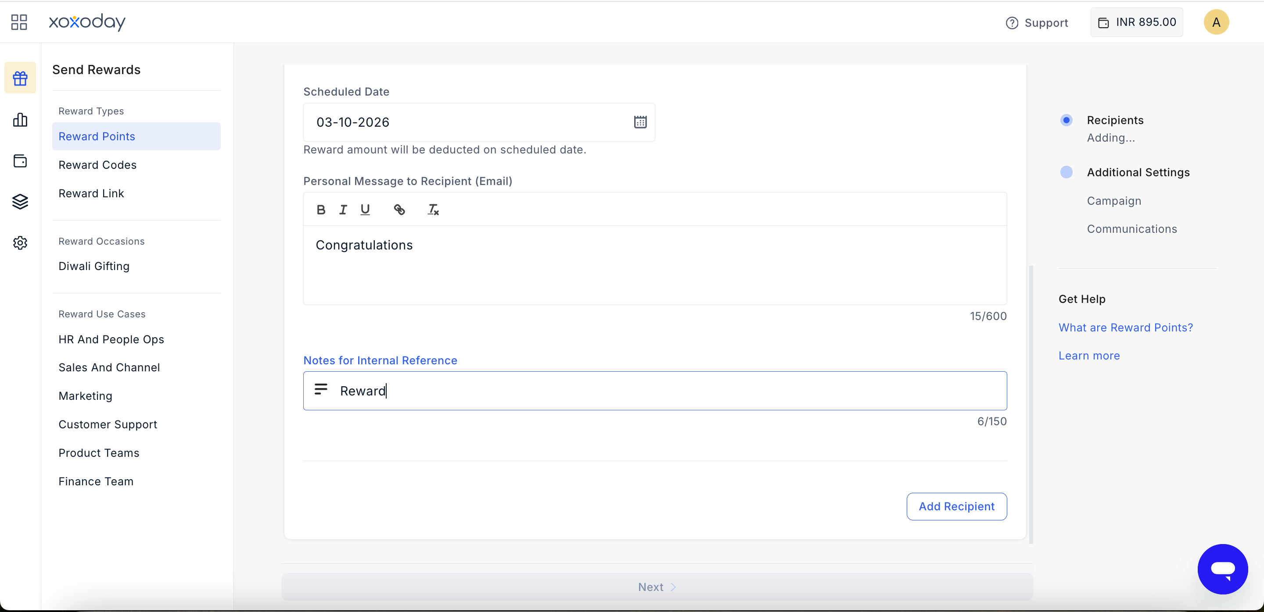Open the chat support bubble
This screenshot has height=612, width=1264.
[1222, 569]
